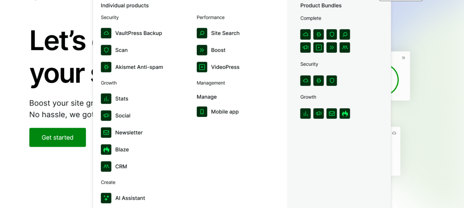Click the bar chart icon next to Stats
The height and width of the screenshot is (208, 464).
pyautogui.click(x=106, y=99)
